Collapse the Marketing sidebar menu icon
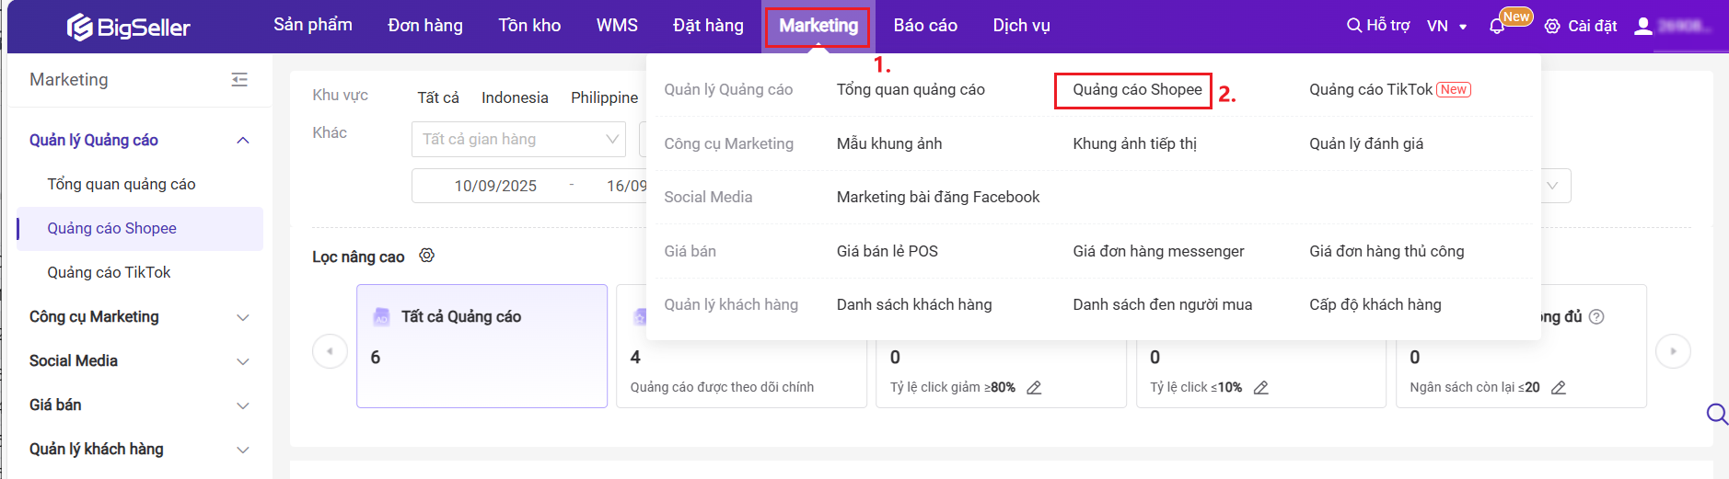Image resolution: width=1729 pixels, height=479 pixels. (x=239, y=80)
